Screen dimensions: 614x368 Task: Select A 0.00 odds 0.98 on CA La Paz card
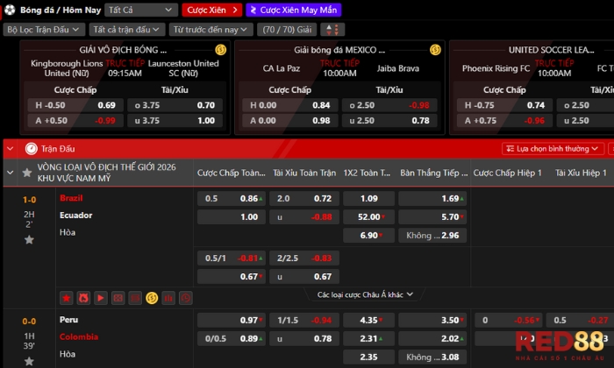pos(290,120)
